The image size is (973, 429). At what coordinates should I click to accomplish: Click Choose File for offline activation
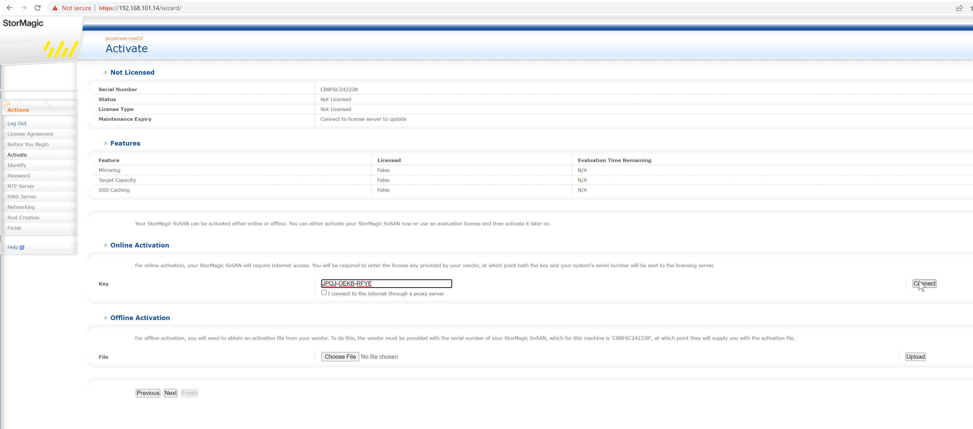[340, 357]
